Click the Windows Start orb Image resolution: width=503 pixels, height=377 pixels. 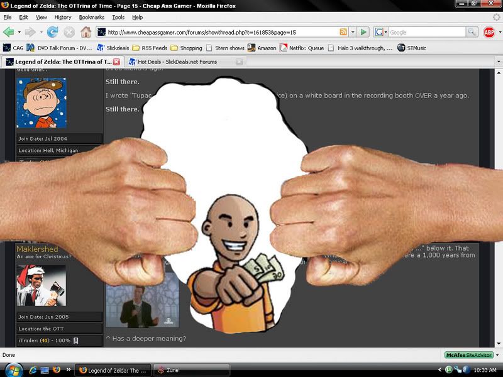13,370
